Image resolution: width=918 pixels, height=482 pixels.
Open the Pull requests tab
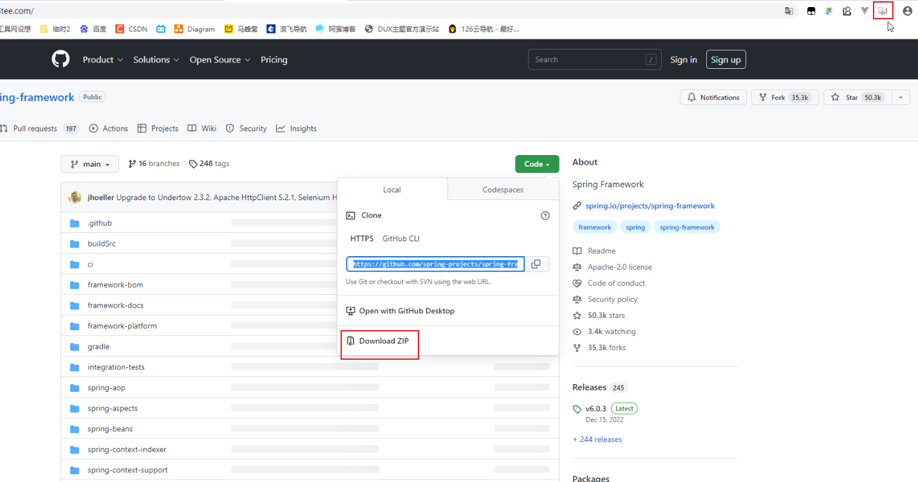pyautogui.click(x=40, y=129)
